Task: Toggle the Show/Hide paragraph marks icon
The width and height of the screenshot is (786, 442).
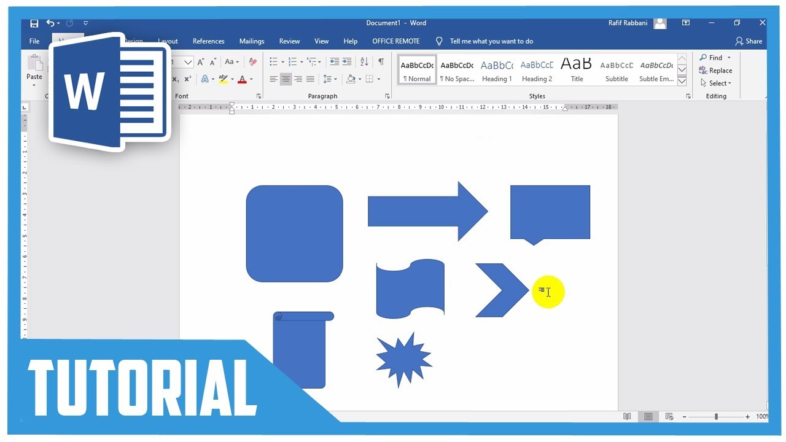Action: pyautogui.click(x=381, y=61)
